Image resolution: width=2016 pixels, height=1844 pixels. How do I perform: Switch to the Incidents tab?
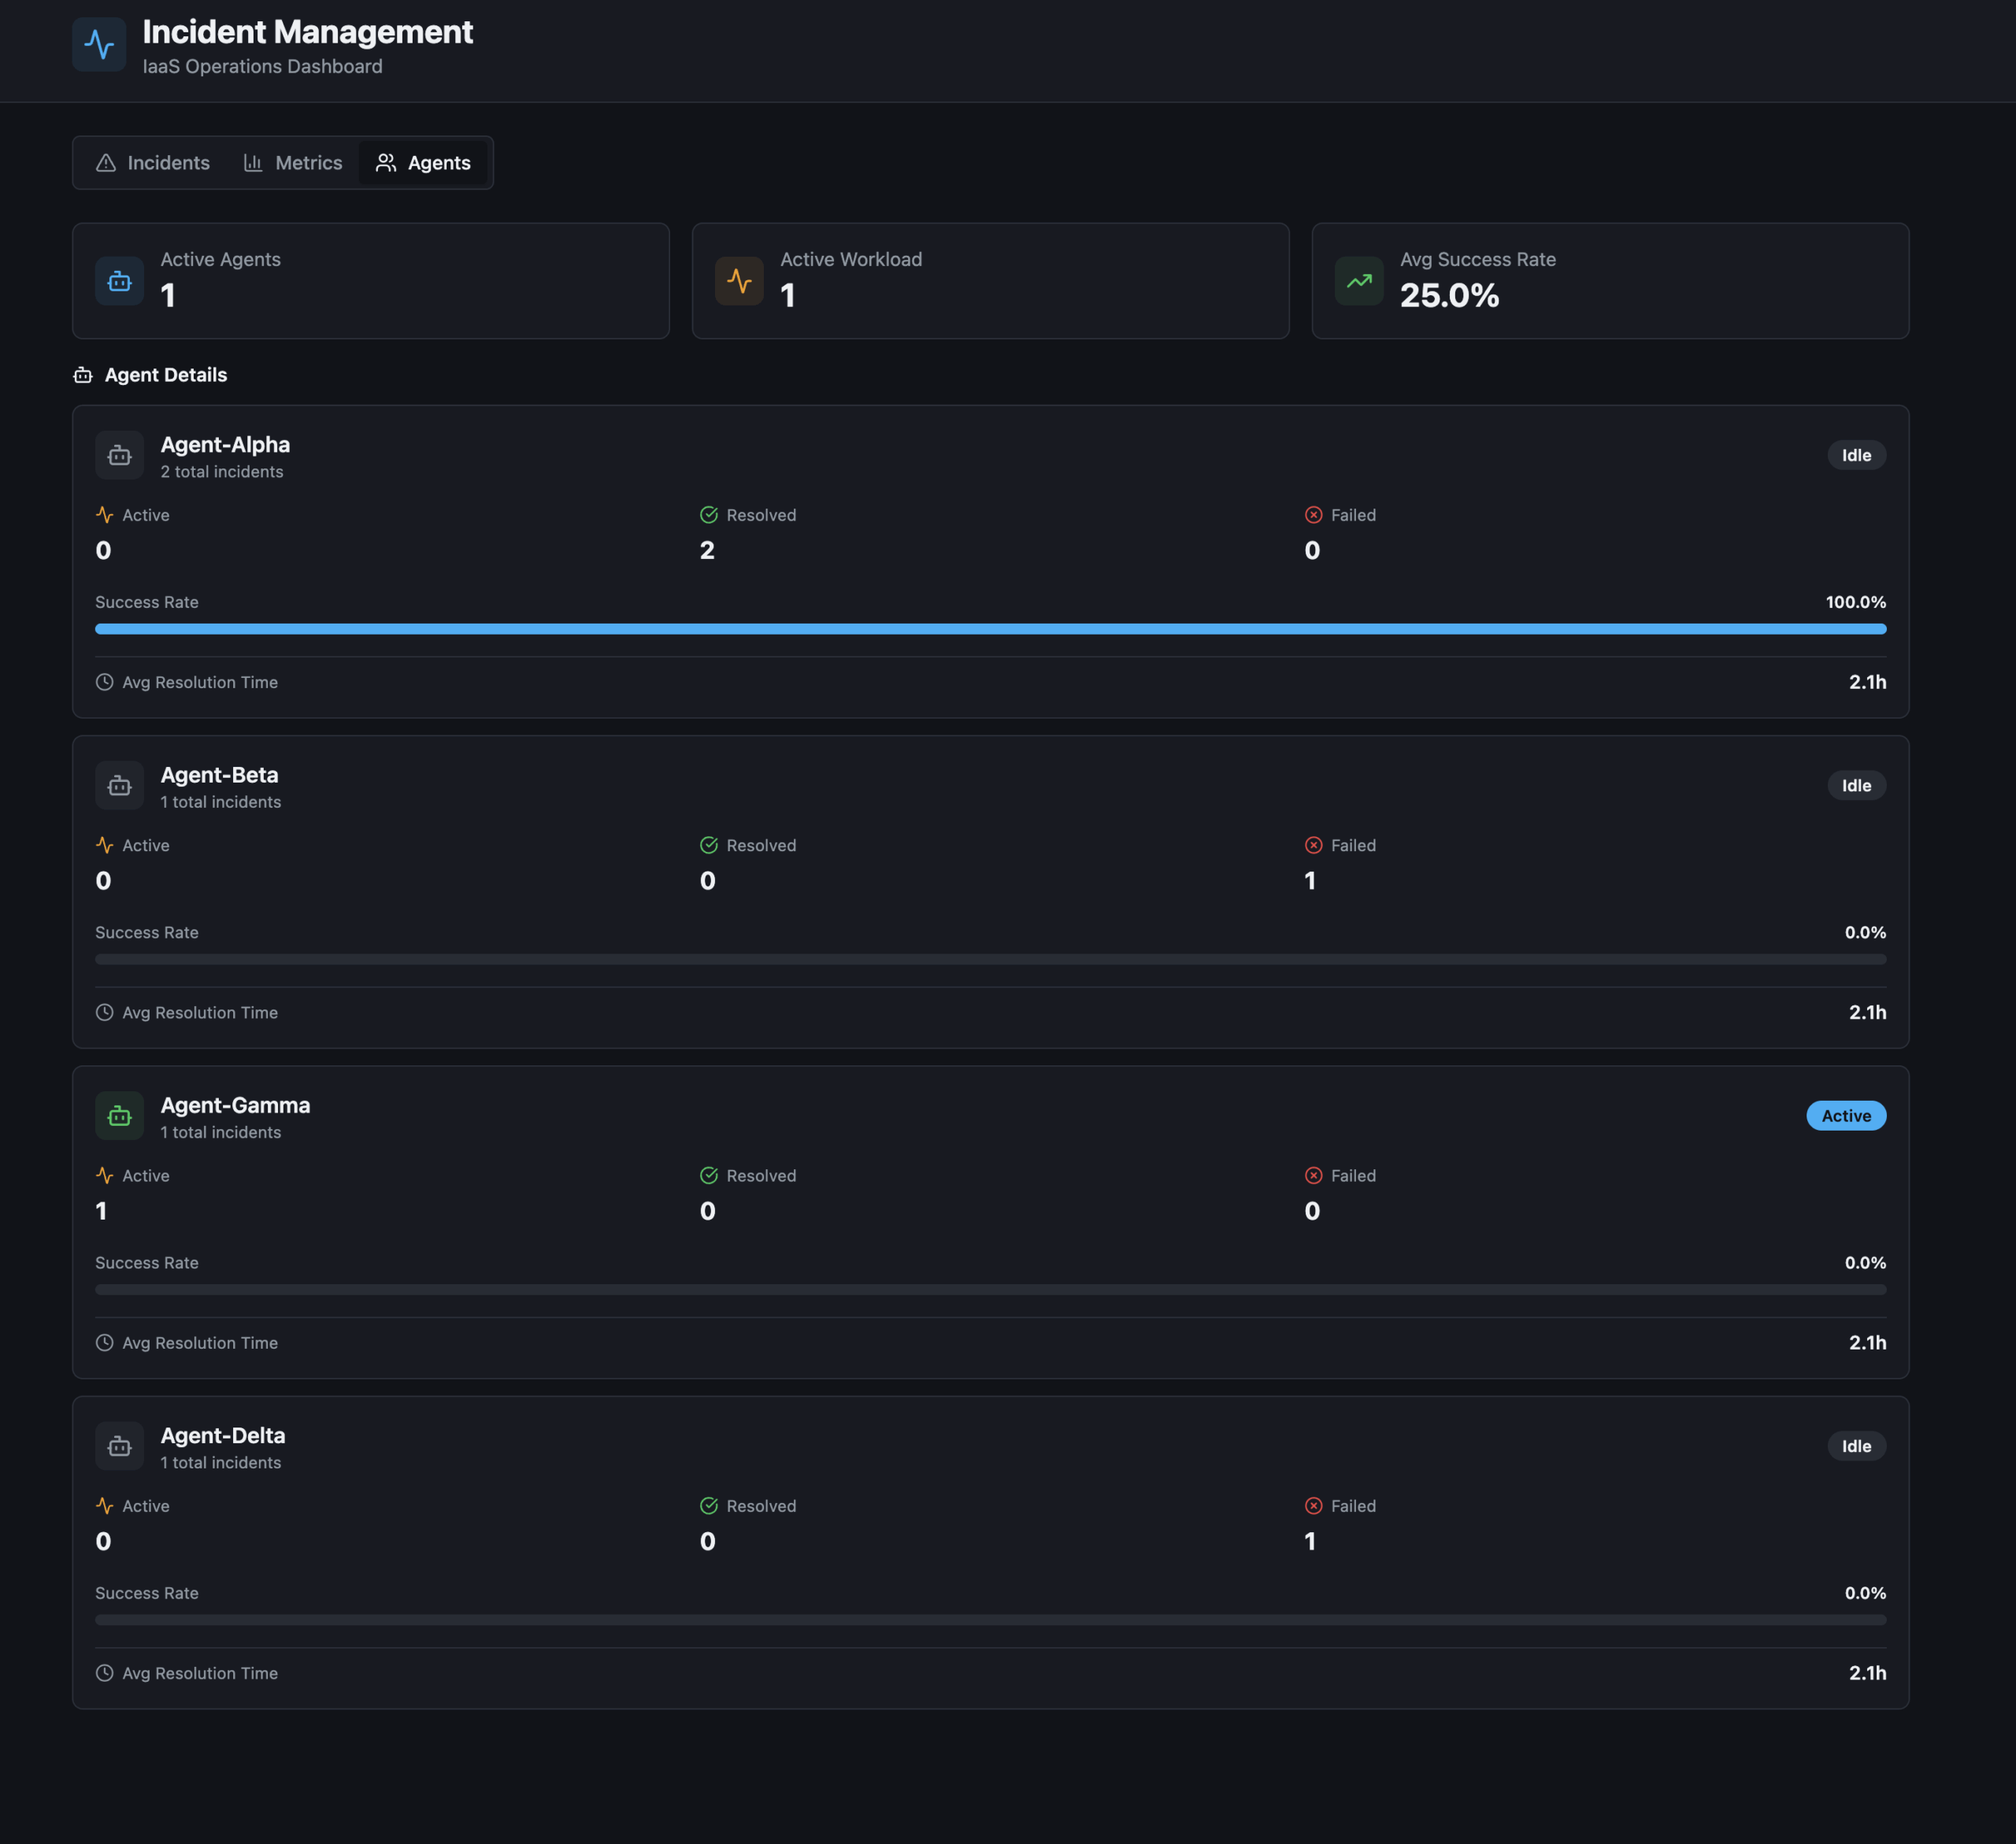click(153, 163)
